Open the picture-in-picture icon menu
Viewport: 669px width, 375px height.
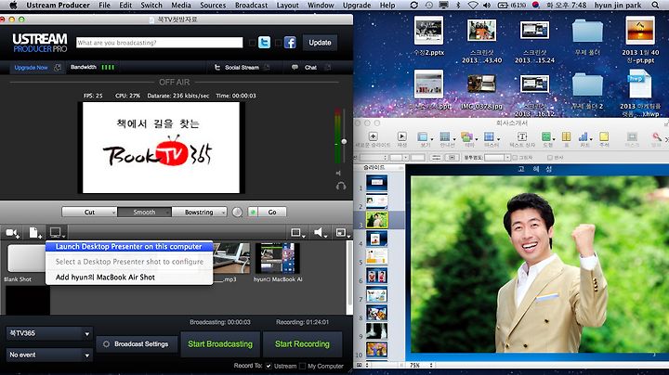coord(342,233)
